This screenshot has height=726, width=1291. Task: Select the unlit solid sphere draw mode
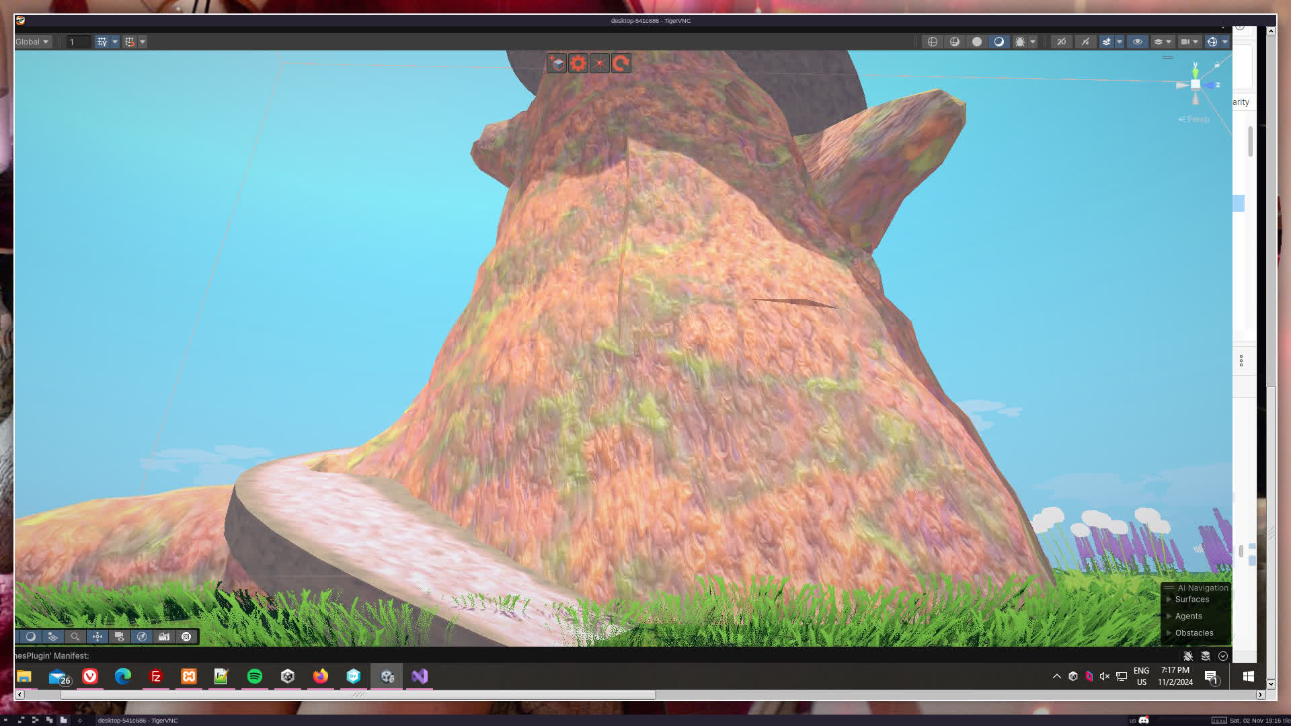976,42
